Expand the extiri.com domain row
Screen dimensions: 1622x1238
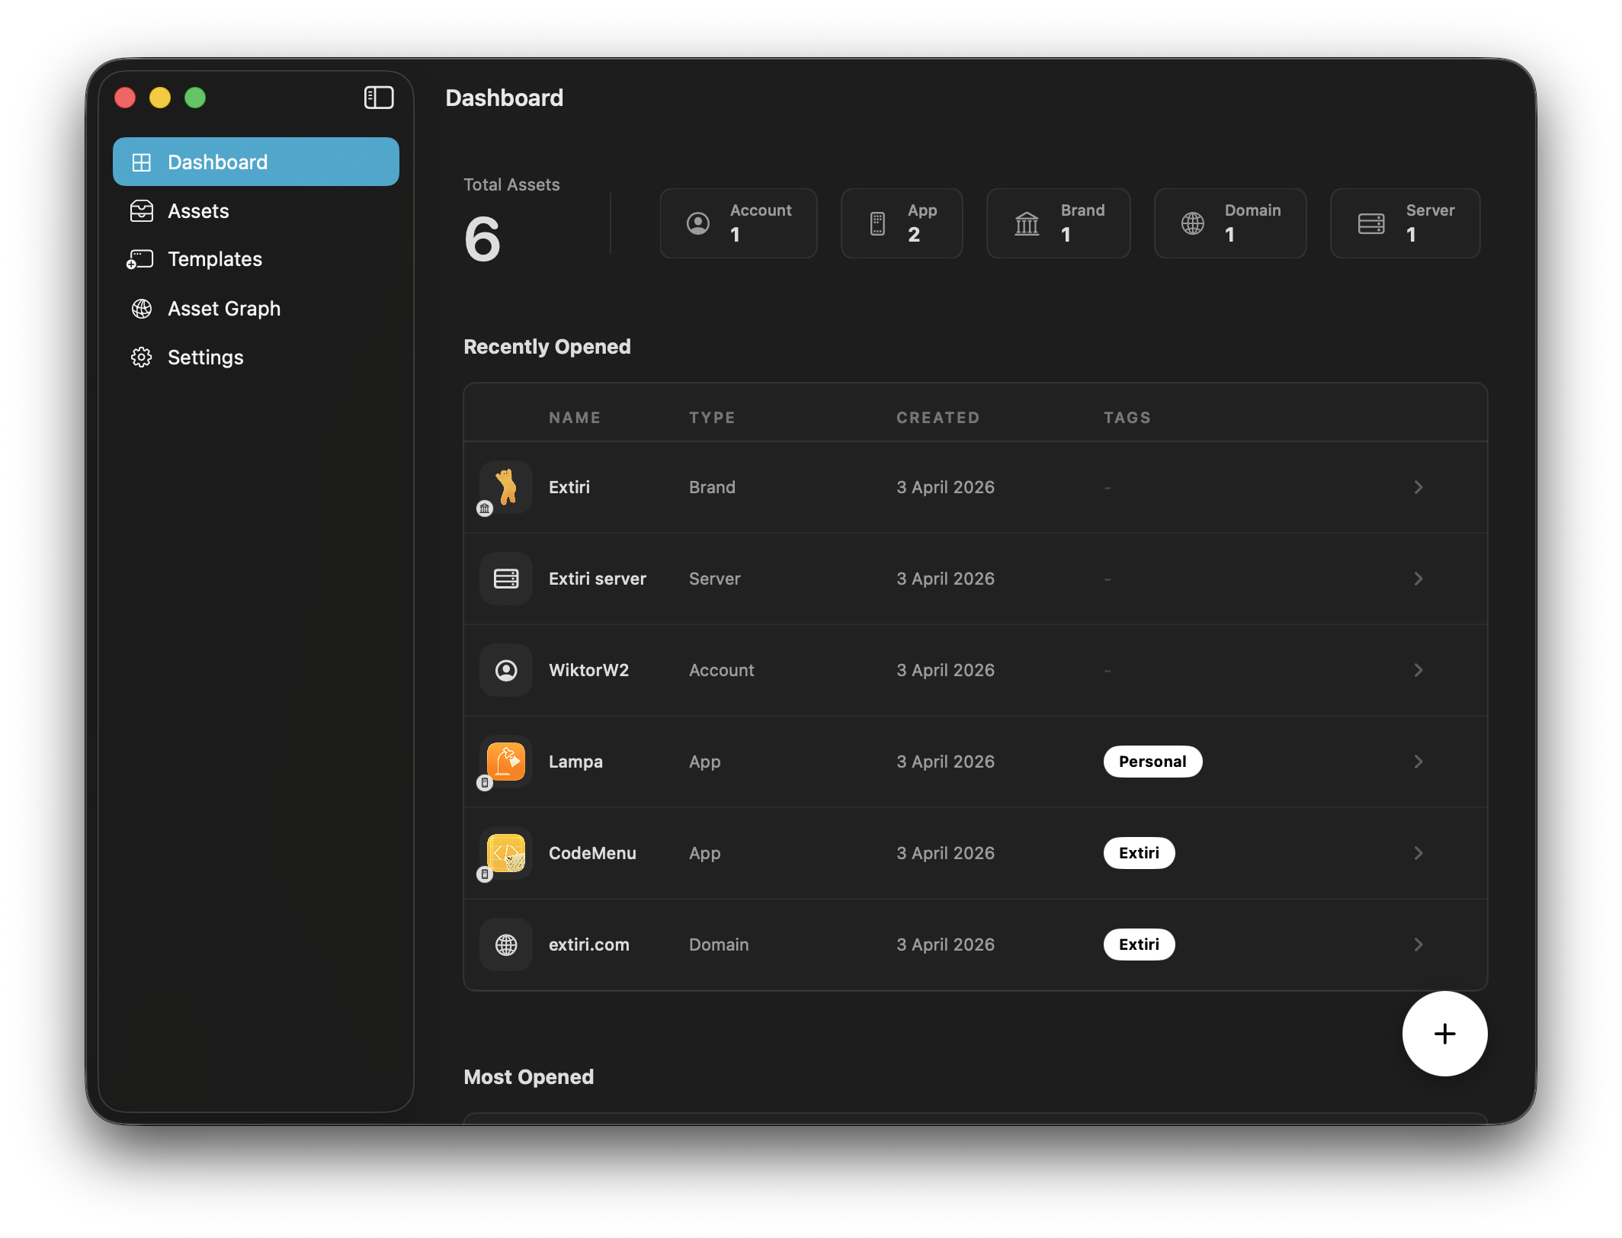tap(1418, 945)
